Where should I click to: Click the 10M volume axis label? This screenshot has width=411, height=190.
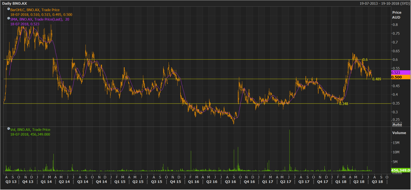point(396,152)
